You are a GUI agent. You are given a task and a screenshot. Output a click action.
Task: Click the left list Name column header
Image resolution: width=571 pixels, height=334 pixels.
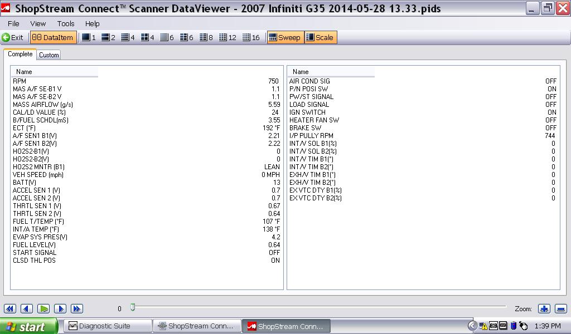(54, 72)
